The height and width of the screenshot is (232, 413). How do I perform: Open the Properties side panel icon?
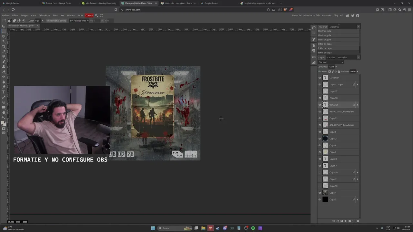coord(314,33)
